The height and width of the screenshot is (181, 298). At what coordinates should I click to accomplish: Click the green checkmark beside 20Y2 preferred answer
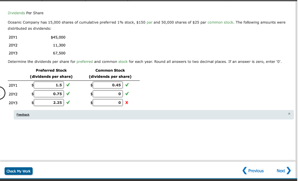68,94
